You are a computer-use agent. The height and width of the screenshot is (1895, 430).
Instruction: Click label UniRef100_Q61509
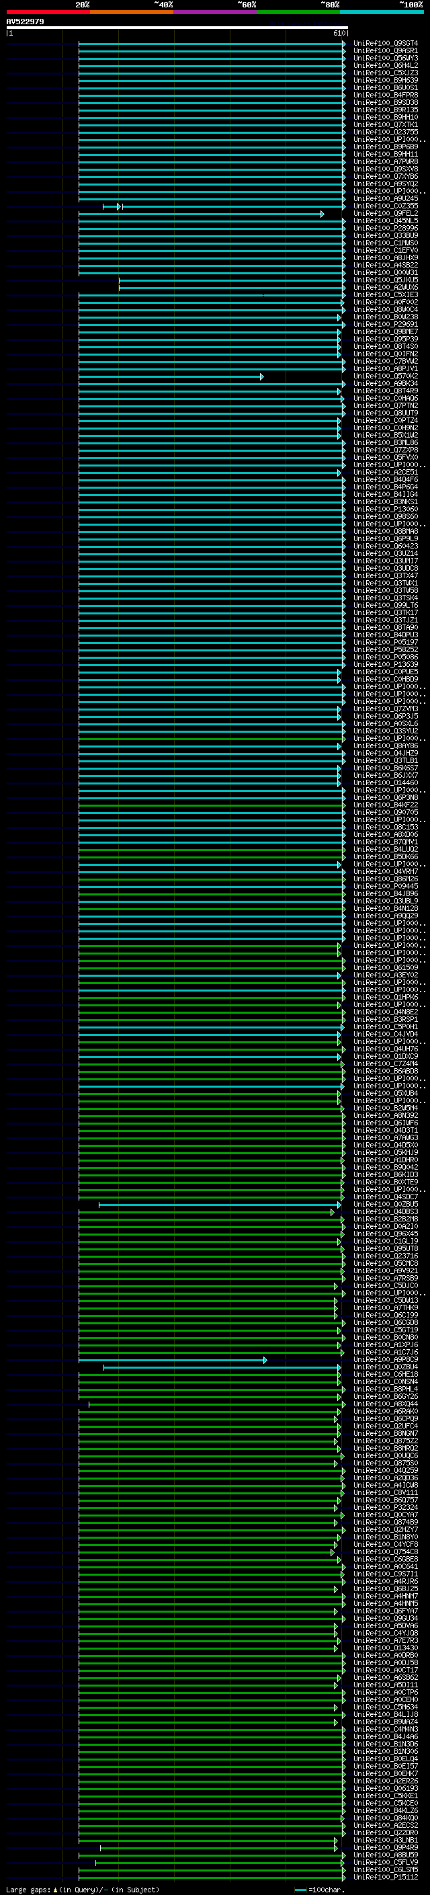point(386,967)
